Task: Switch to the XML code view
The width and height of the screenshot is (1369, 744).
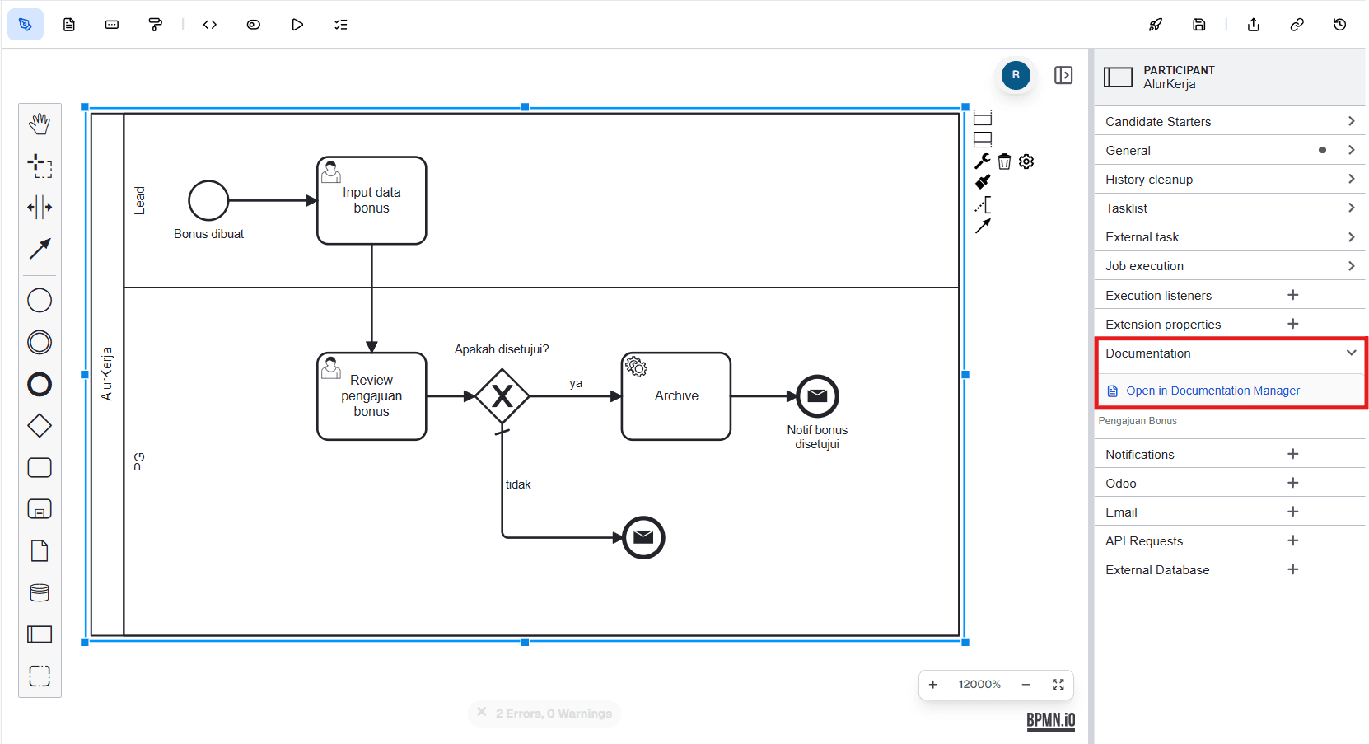Action: point(210,25)
